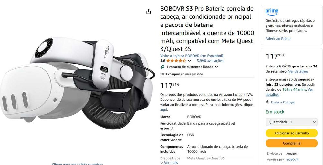Viewport: 323px width, 165px height.
Task: Click the green sustainability leaf icon
Action: pyautogui.click(x=162, y=67)
